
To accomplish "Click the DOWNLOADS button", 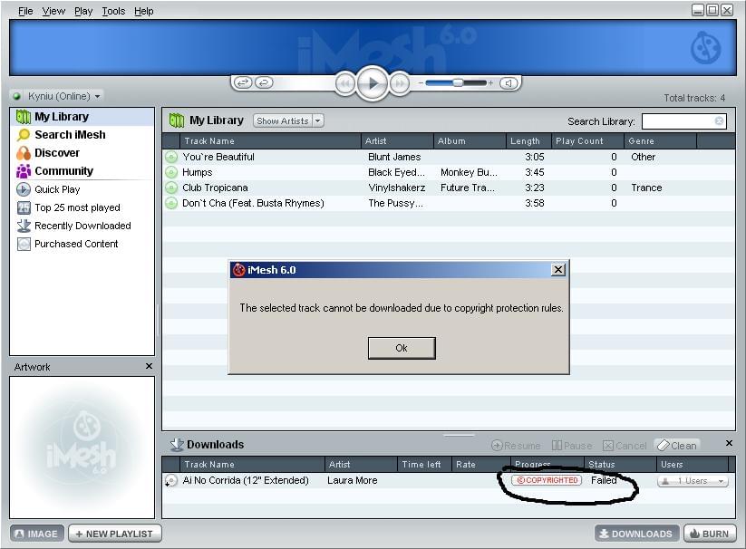I will coord(637,534).
